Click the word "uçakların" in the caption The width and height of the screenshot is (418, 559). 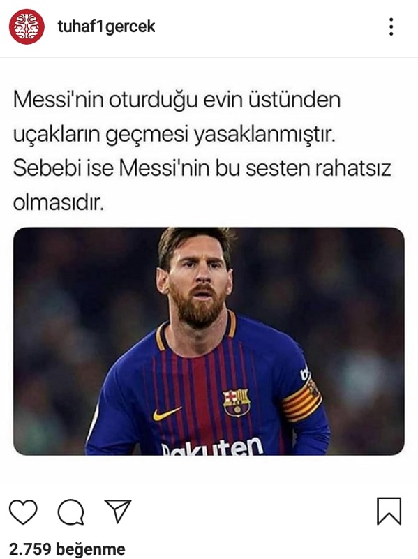57,136
